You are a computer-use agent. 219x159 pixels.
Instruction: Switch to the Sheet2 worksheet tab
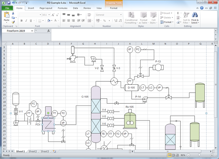tap(33, 151)
